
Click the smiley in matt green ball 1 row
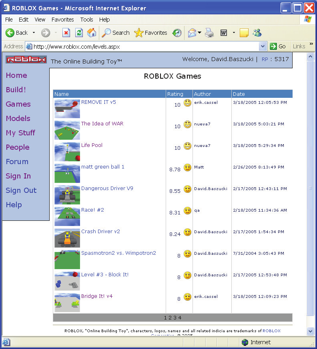(187, 168)
